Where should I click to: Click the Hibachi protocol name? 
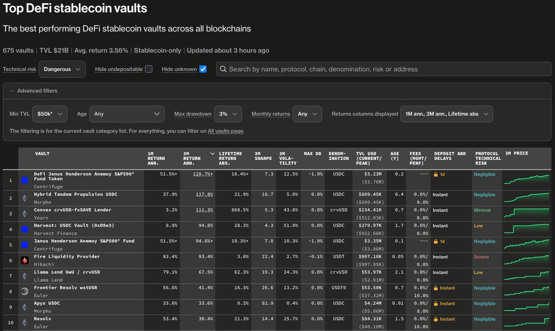pos(44,264)
